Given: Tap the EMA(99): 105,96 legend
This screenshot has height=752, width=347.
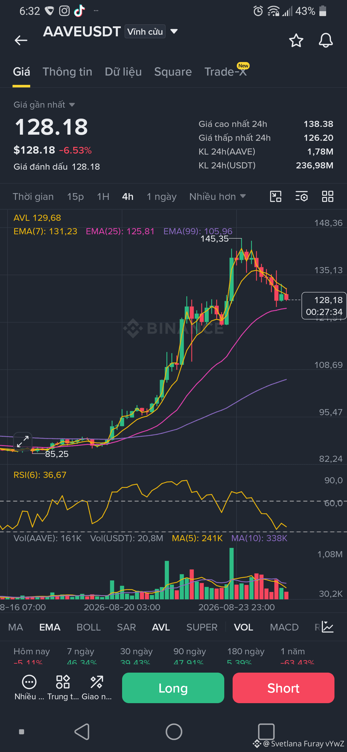Looking at the screenshot, I should [x=198, y=231].
